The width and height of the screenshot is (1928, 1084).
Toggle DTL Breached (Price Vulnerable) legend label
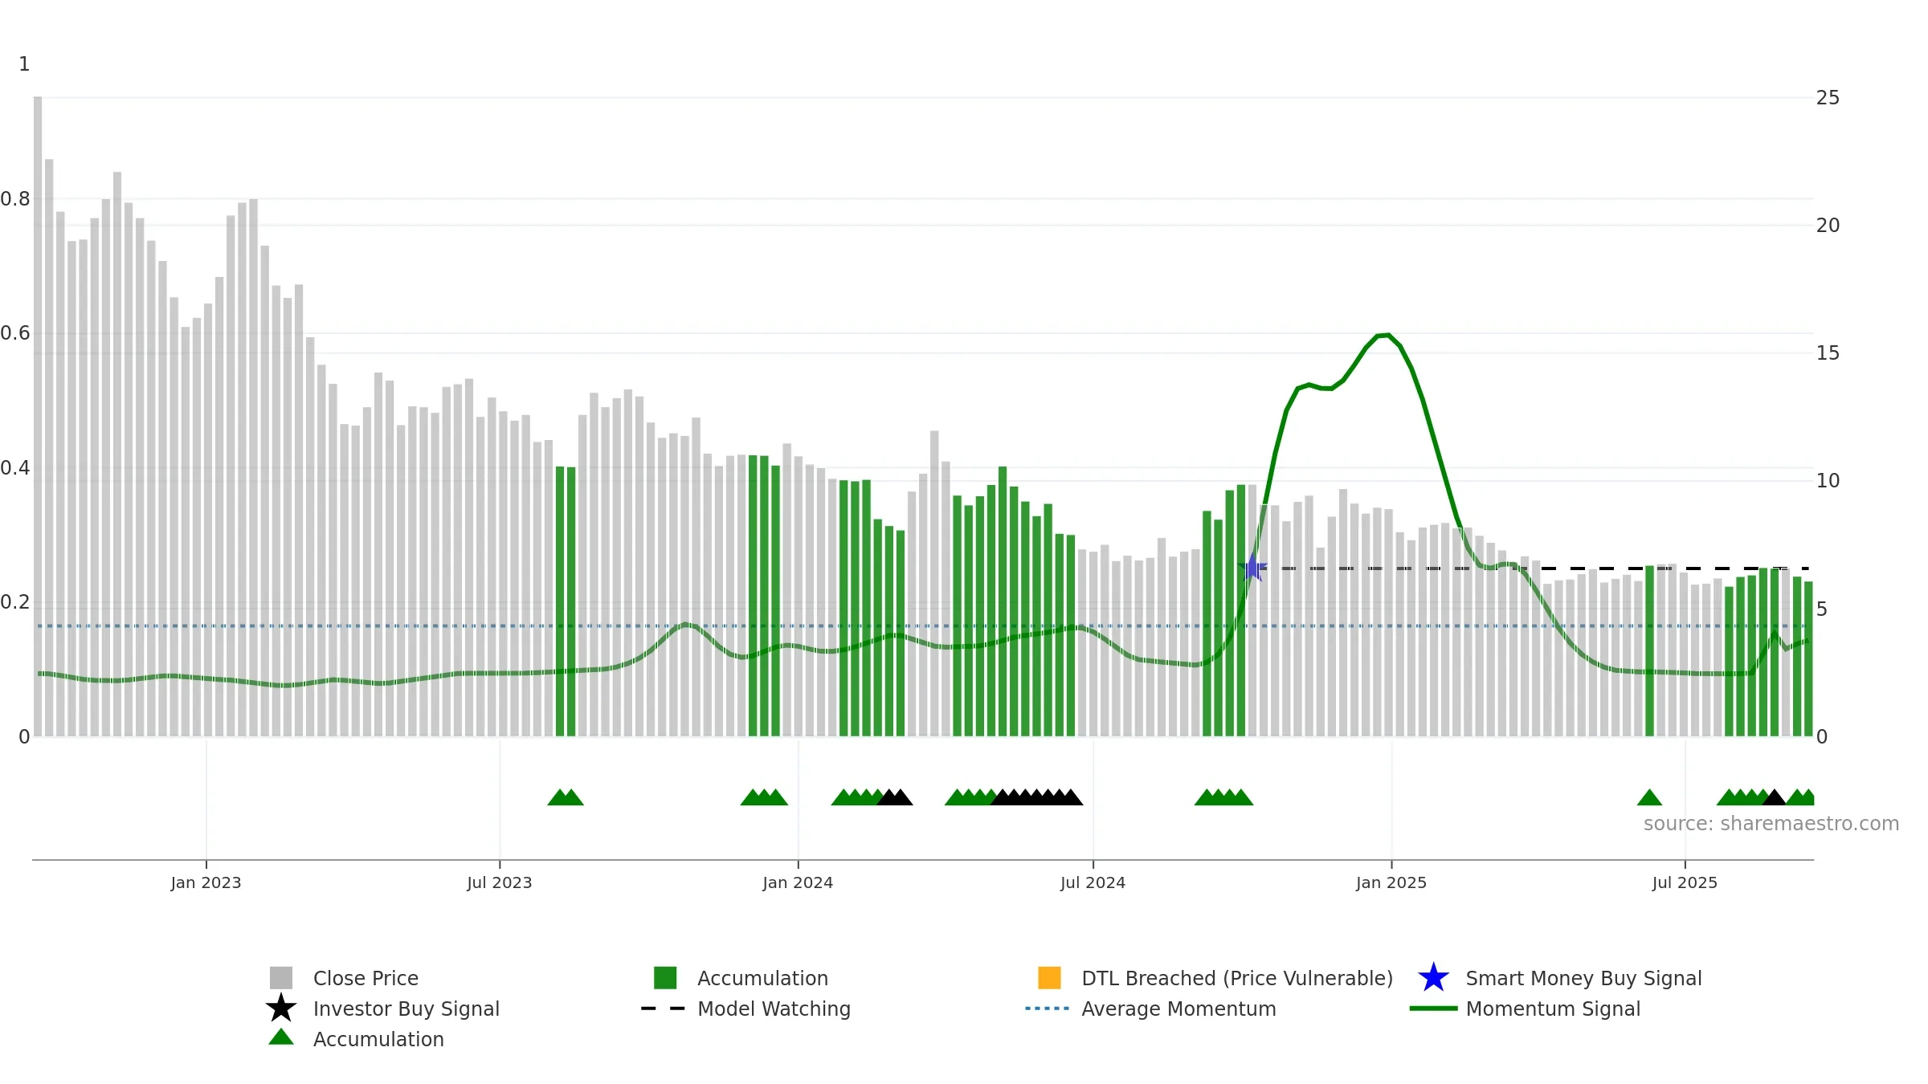(x=1237, y=978)
